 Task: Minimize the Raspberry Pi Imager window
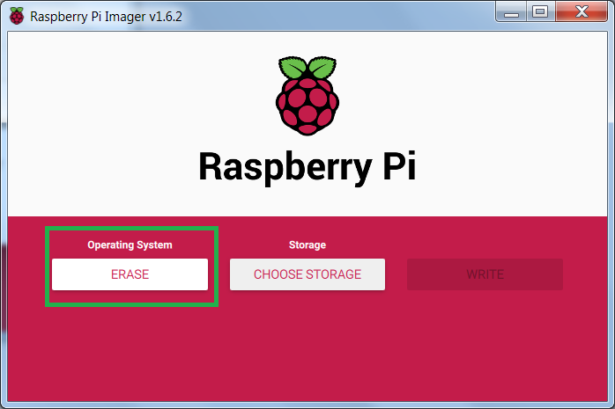[511, 11]
